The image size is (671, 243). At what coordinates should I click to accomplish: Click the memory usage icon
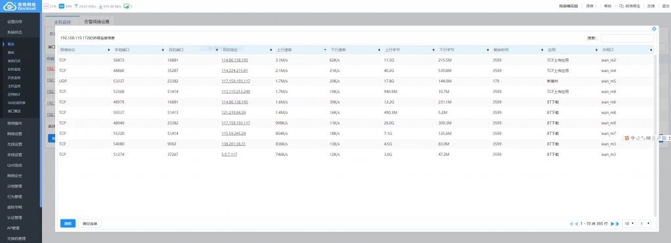[61, 7]
